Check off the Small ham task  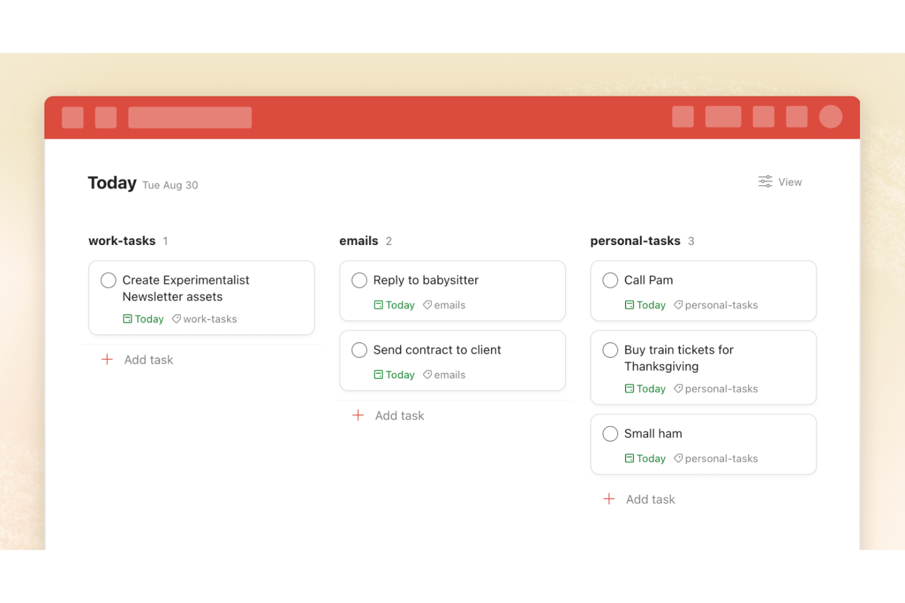(x=610, y=434)
